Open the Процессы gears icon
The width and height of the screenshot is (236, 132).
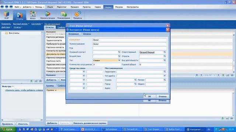[x=78, y=15]
